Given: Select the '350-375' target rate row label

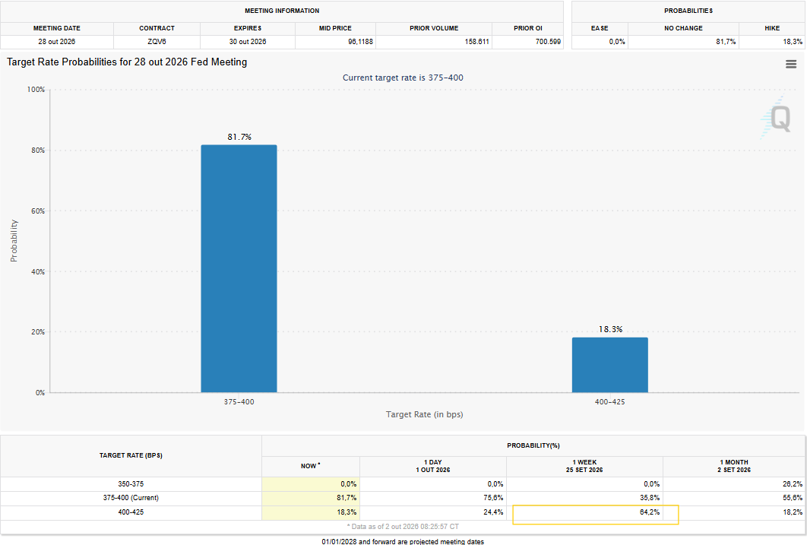Looking at the screenshot, I should tap(131, 483).
